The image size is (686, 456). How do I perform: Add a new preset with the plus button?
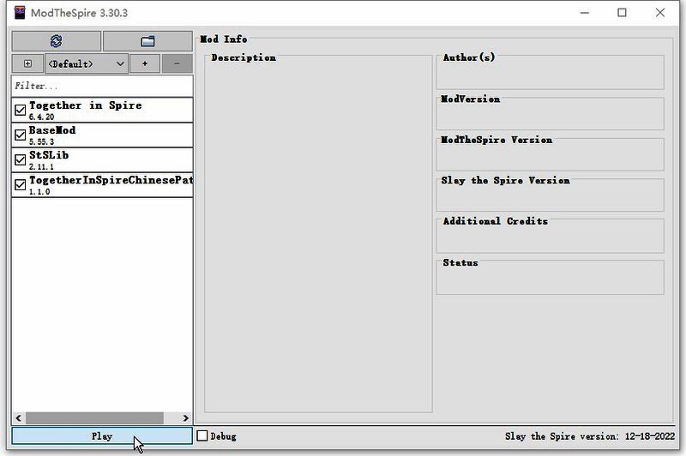145,63
